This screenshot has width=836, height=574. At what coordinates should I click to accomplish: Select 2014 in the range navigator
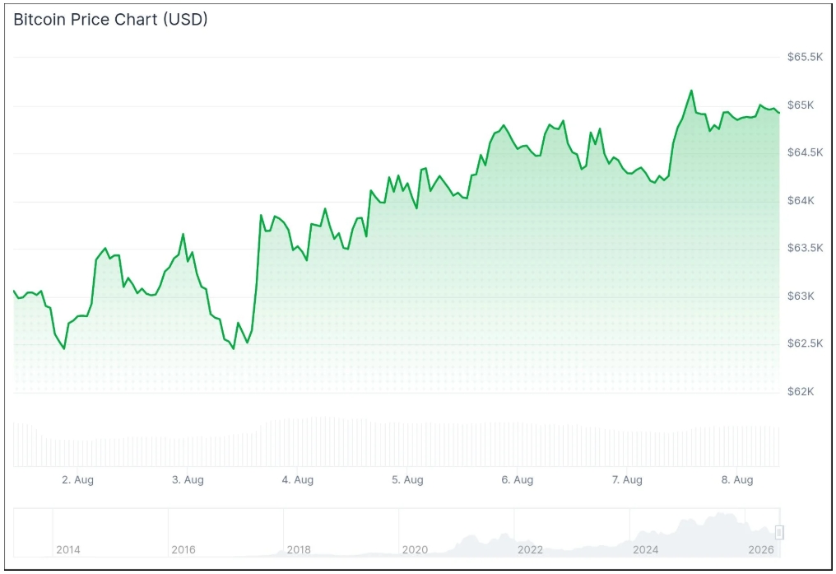coord(68,549)
